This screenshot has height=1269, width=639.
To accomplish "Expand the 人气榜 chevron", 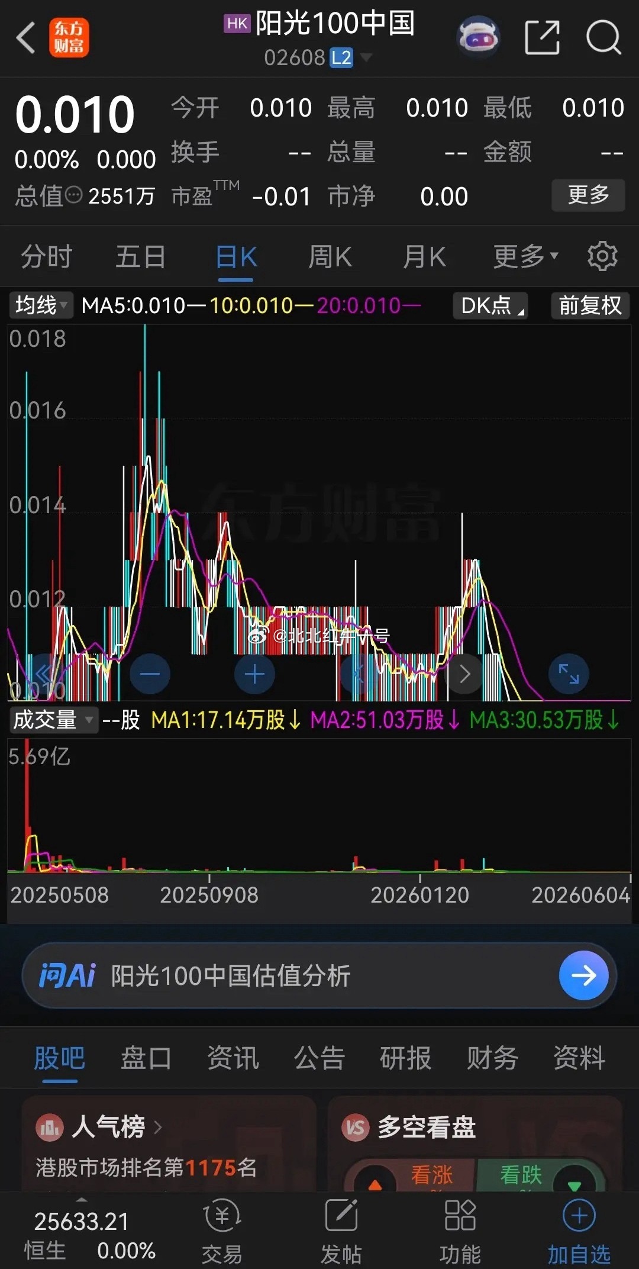I will click(x=157, y=1127).
